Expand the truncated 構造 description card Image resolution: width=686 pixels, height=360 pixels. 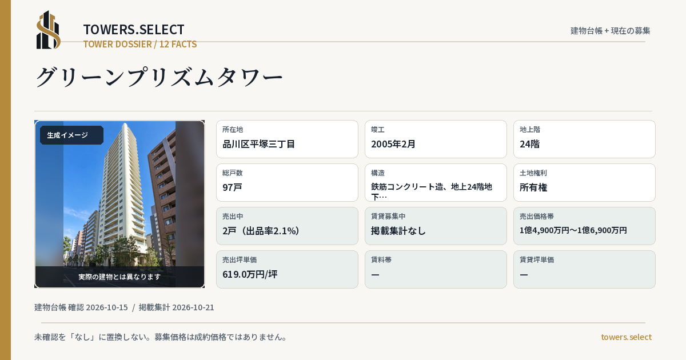pyautogui.click(x=436, y=182)
